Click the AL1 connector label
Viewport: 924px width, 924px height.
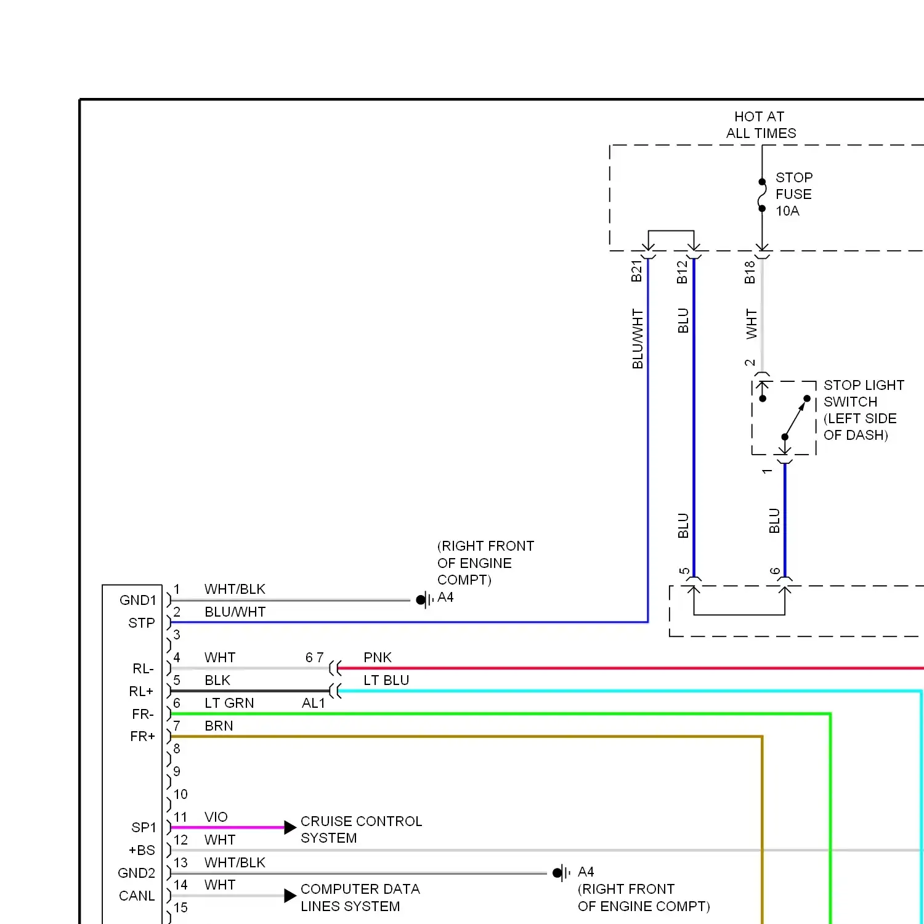click(x=314, y=703)
